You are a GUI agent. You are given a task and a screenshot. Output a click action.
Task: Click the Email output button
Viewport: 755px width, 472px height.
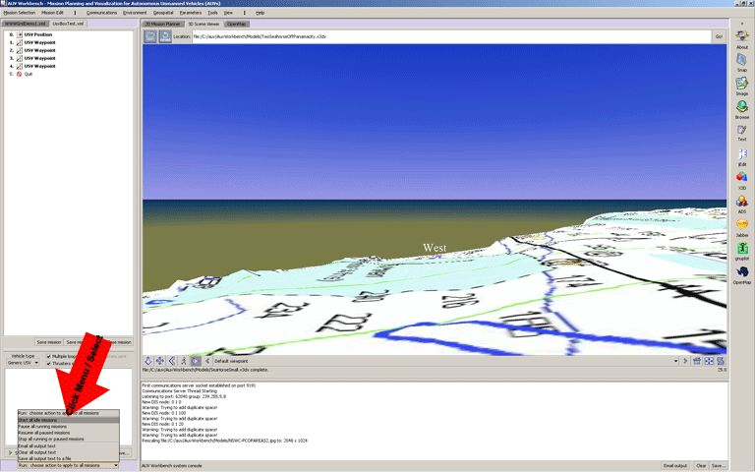pyautogui.click(x=674, y=465)
